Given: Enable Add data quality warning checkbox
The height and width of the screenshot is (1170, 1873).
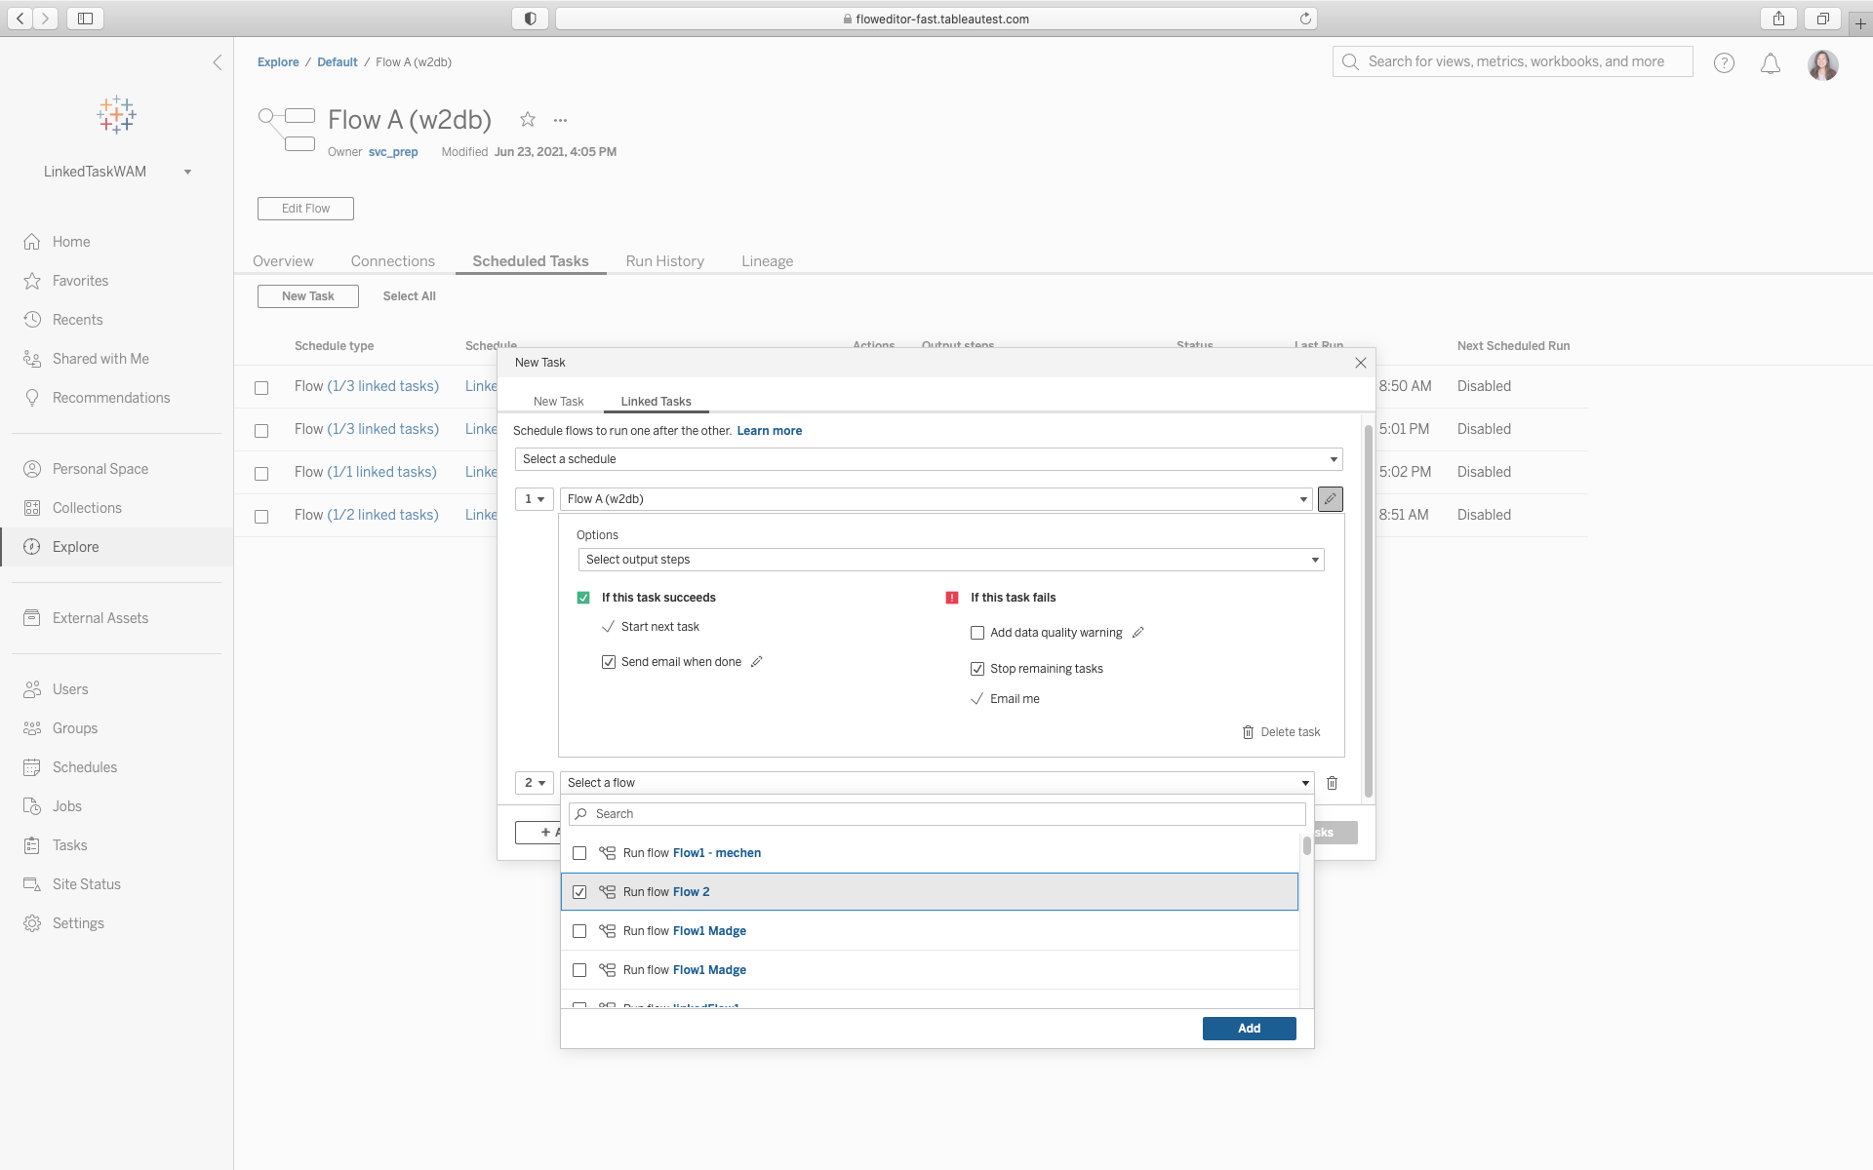Looking at the screenshot, I should [977, 633].
